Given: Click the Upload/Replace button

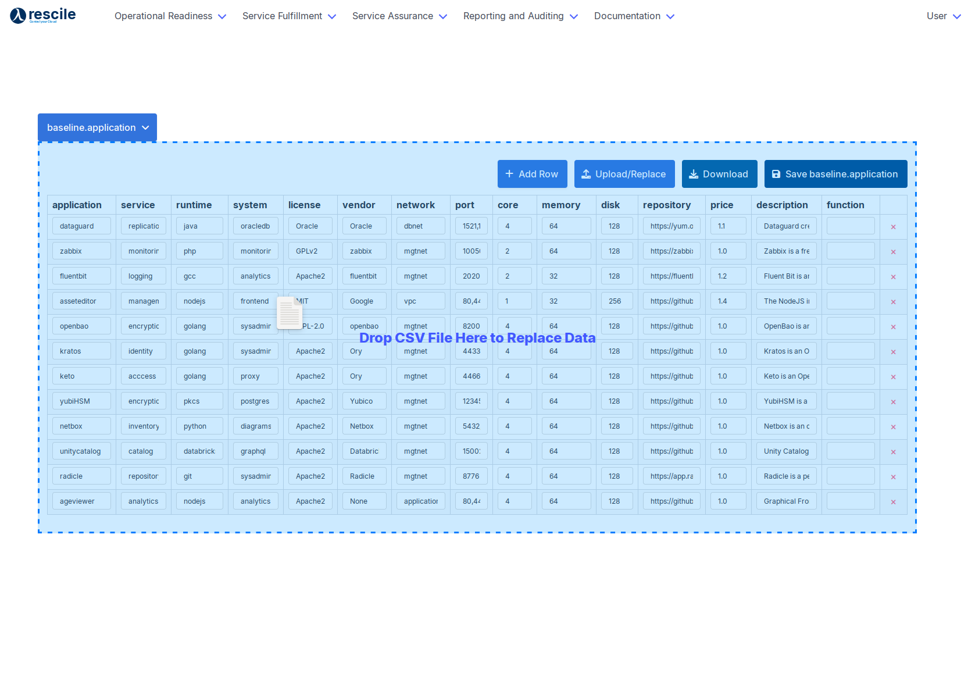Looking at the screenshot, I should click(x=624, y=174).
